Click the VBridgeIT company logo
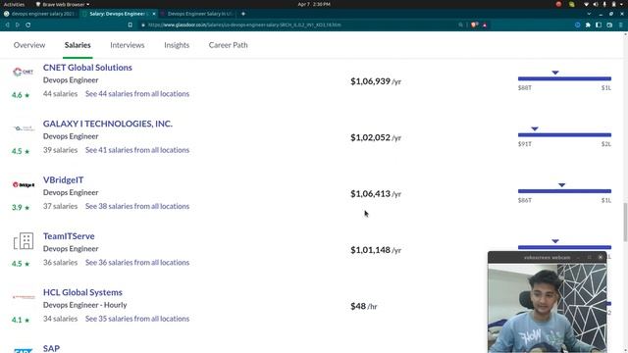Viewport: 628px width, 353px height. pyautogui.click(x=24, y=184)
